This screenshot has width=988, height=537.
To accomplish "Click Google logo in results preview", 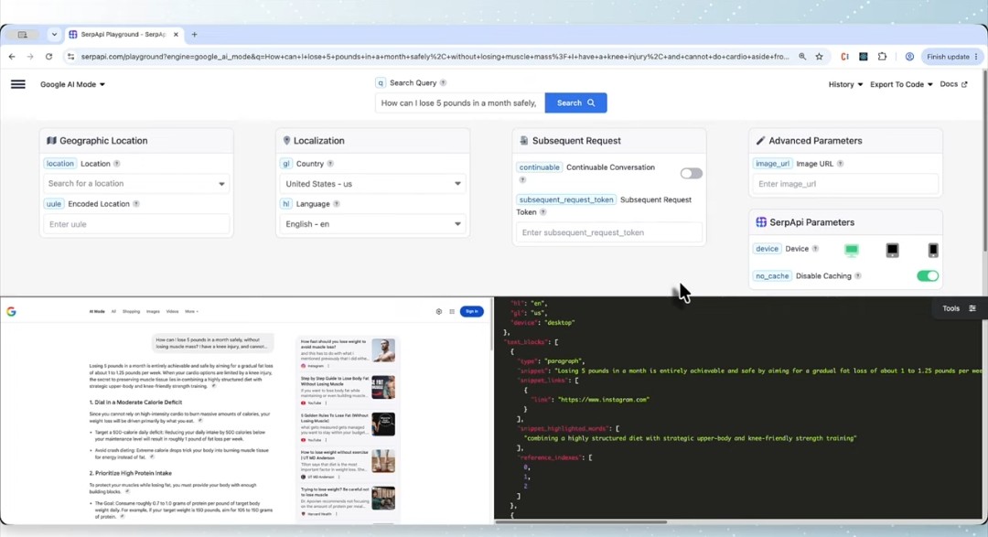I will pos(11,311).
